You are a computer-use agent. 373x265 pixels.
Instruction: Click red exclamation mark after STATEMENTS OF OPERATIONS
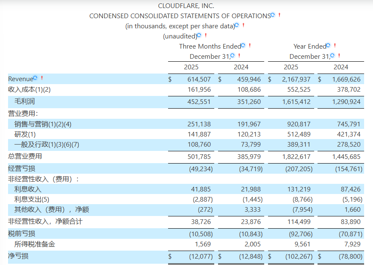(279, 15)
